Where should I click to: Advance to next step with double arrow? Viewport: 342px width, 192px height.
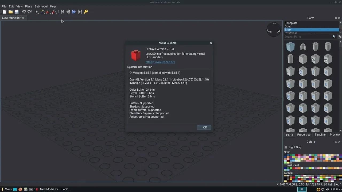click(x=74, y=11)
